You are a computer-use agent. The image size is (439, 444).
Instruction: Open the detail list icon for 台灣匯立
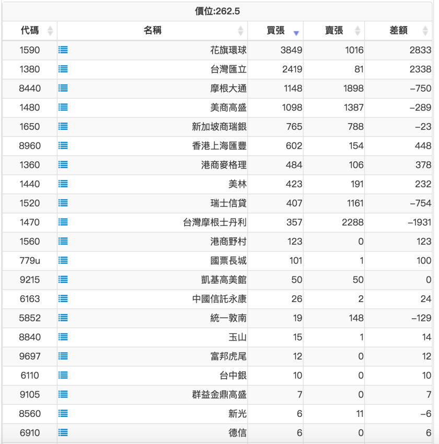tap(63, 69)
